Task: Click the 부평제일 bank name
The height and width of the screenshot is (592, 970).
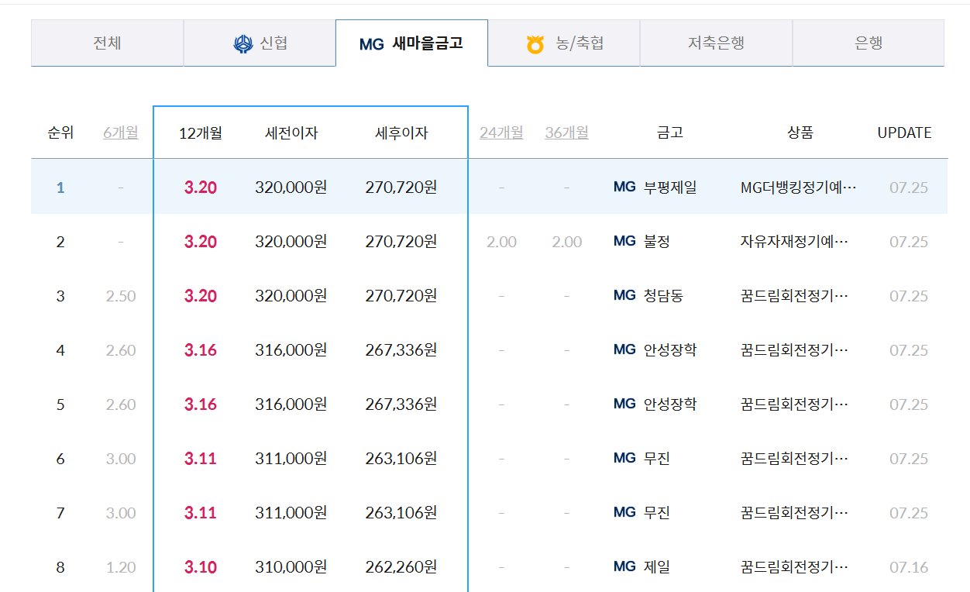Action: (670, 188)
